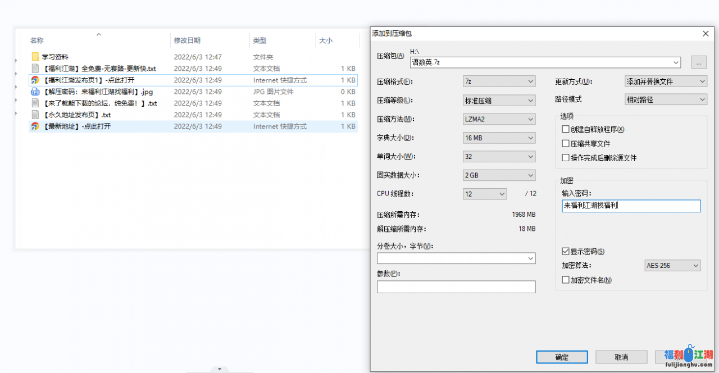The width and height of the screenshot is (719, 373).
Task: Click the text icon for 全免费-无套路 file
Action: (x=35, y=69)
